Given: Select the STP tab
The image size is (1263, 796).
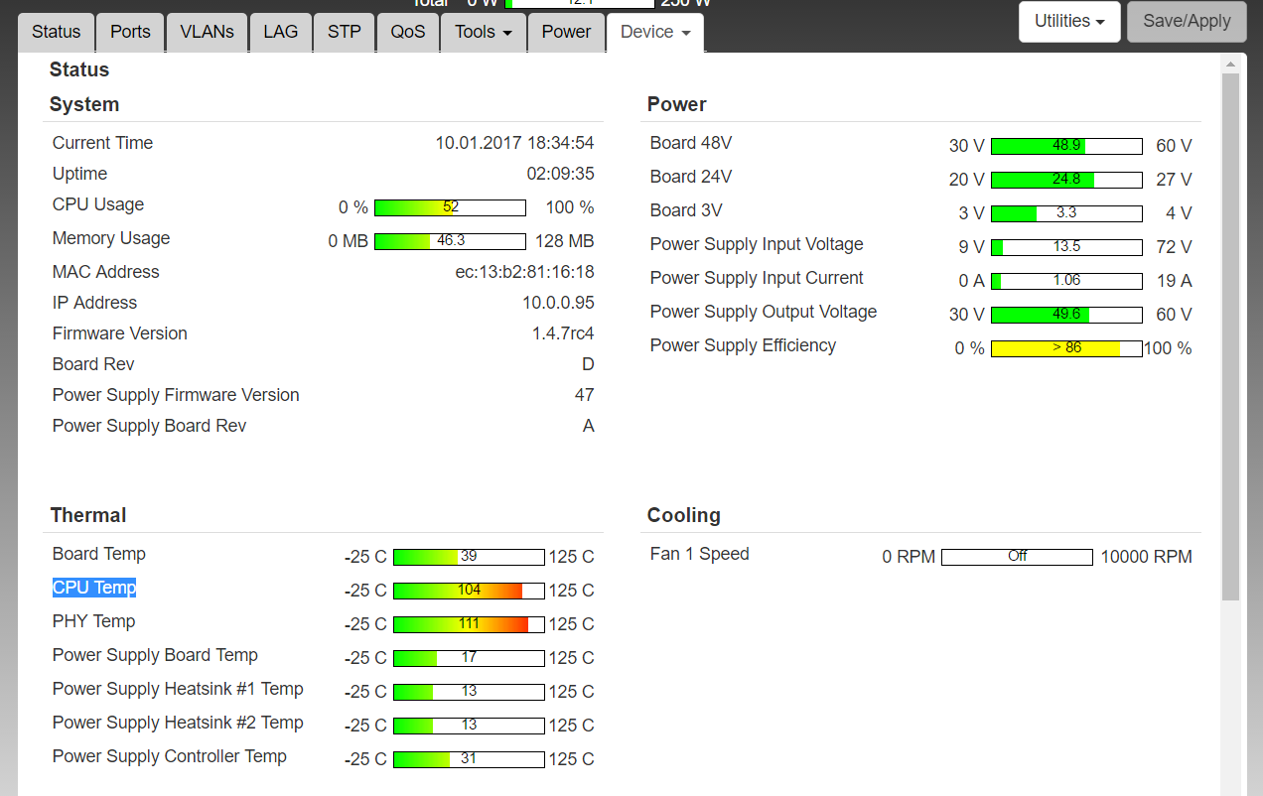Looking at the screenshot, I should click(x=344, y=32).
